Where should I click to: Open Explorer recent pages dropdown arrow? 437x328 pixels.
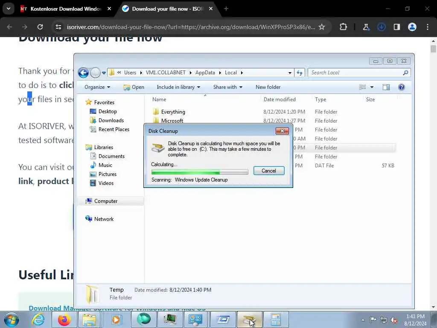click(x=104, y=73)
